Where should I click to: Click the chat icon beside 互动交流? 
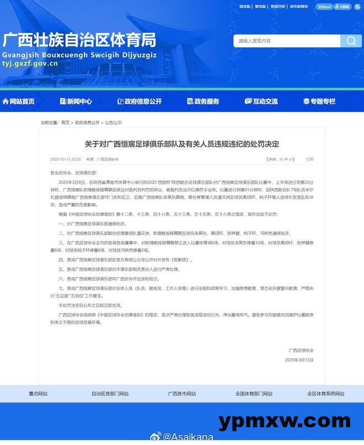(248, 101)
